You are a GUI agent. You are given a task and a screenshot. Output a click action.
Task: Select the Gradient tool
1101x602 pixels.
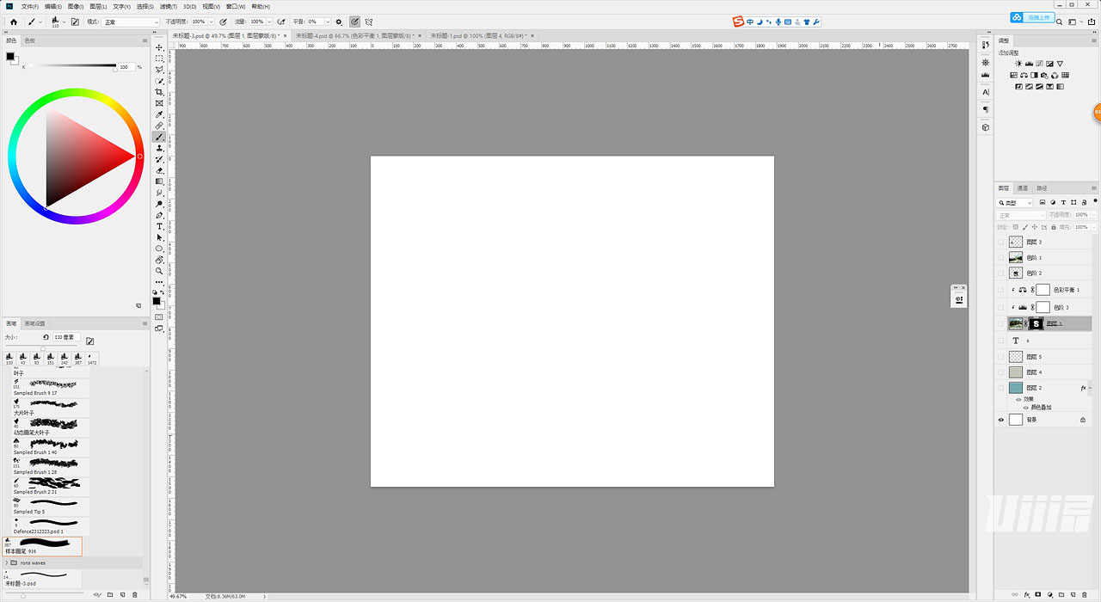pyautogui.click(x=159, y=181)
